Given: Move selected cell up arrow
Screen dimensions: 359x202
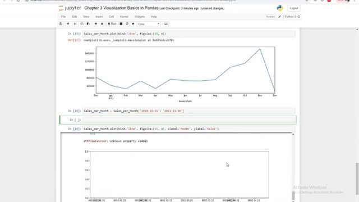Looking at the screenshot, I should 96,24.
